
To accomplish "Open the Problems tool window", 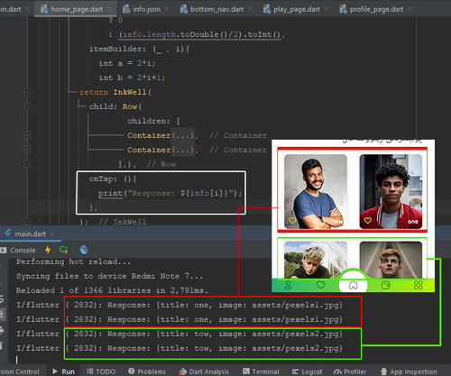I will [x=147, y=371].
